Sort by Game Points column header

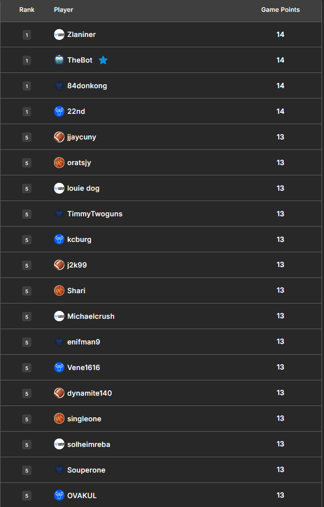click(x=280, y=10)
